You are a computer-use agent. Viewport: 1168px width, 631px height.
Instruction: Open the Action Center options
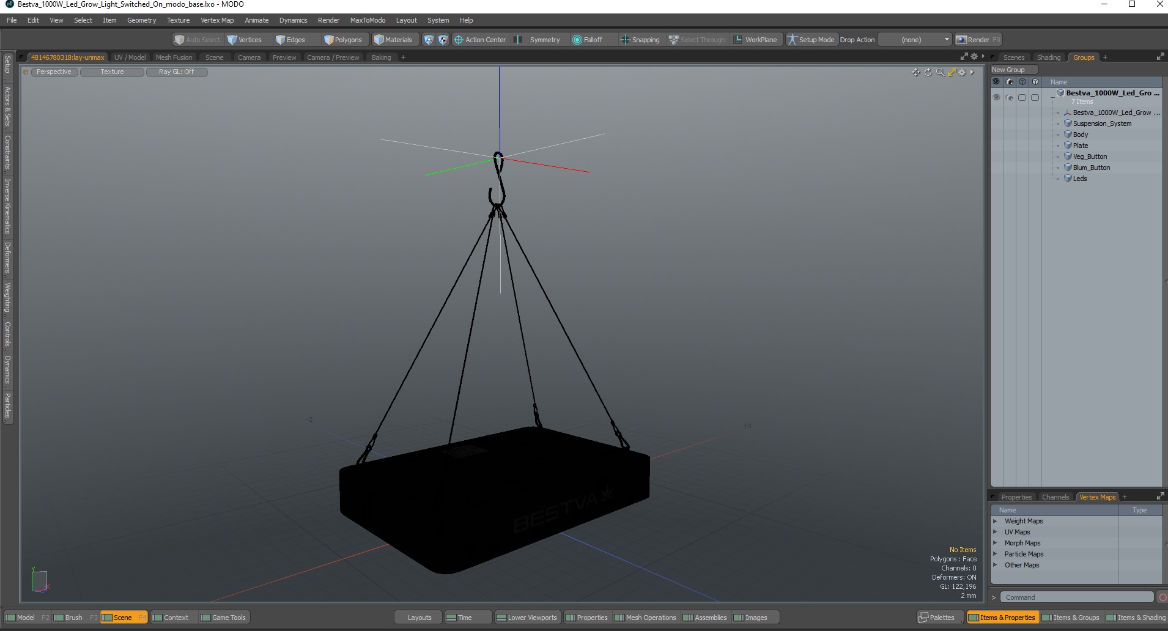pos(480,40)
